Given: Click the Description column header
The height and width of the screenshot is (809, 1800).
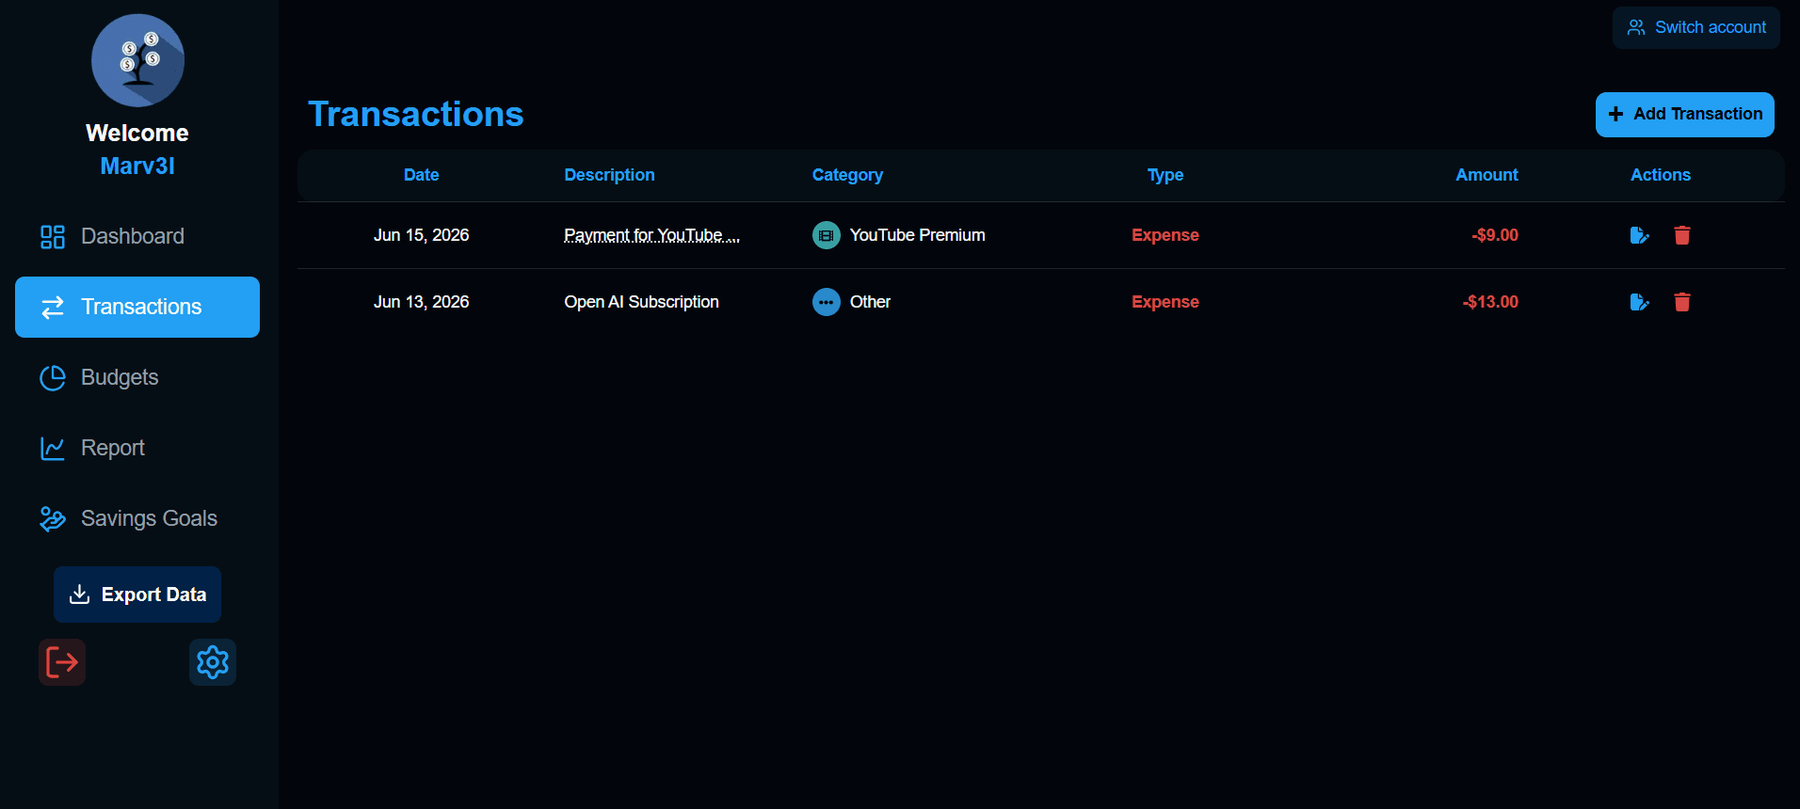Looking at the screenshot, I should click(609, 175).
